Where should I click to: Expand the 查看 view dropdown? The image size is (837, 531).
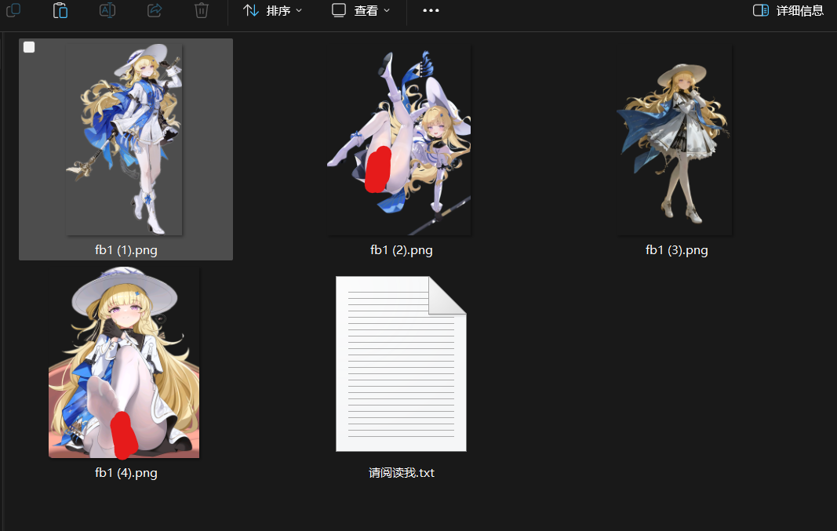pyautogui.click(x=360, y=10)
